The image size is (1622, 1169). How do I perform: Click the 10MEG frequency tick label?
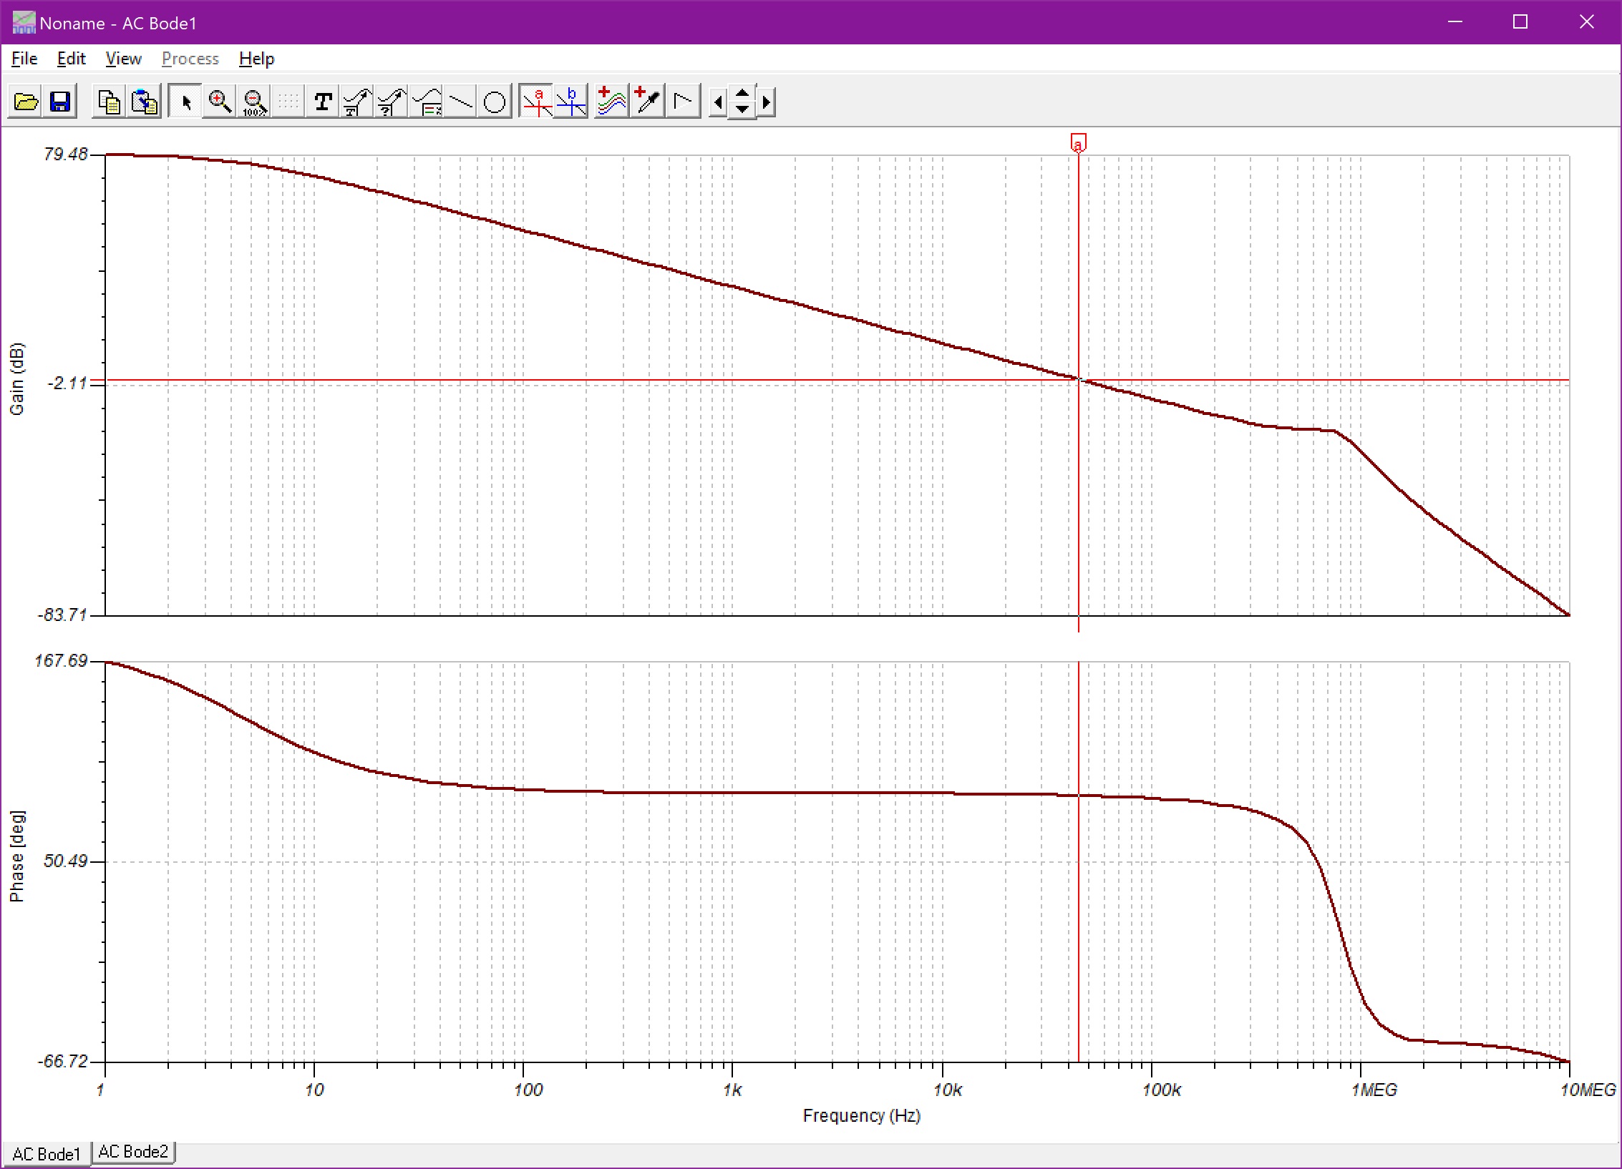coord(1588,1090)
